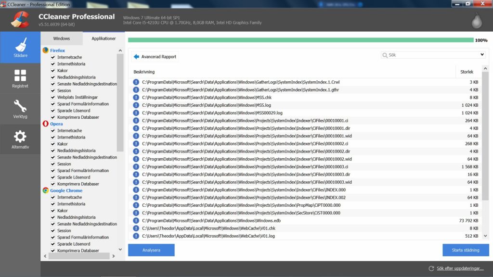Uncheck Firefox Internetcache

53,57
